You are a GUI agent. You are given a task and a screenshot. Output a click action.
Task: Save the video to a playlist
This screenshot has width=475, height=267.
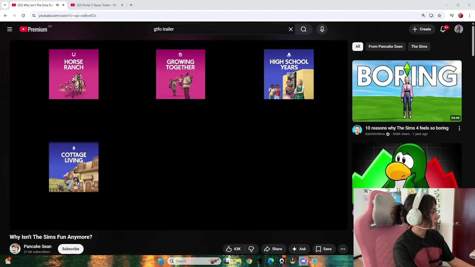pyautogui.click(x=324, y=249)
